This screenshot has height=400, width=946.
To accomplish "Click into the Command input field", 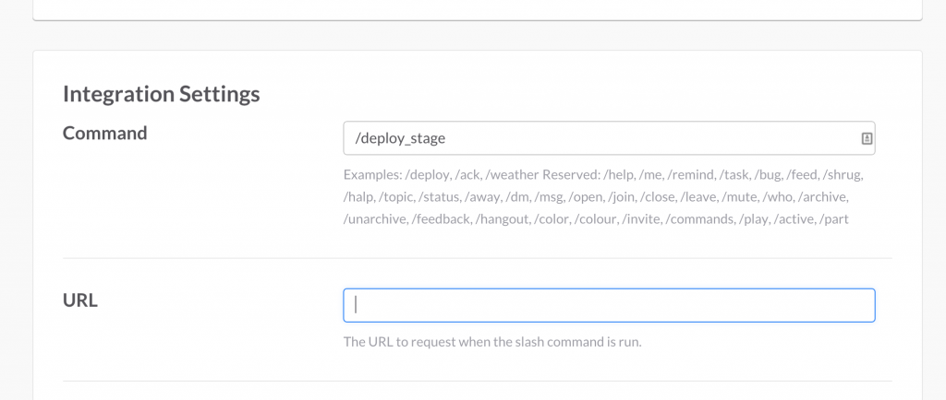I will [x=609, y=138].
